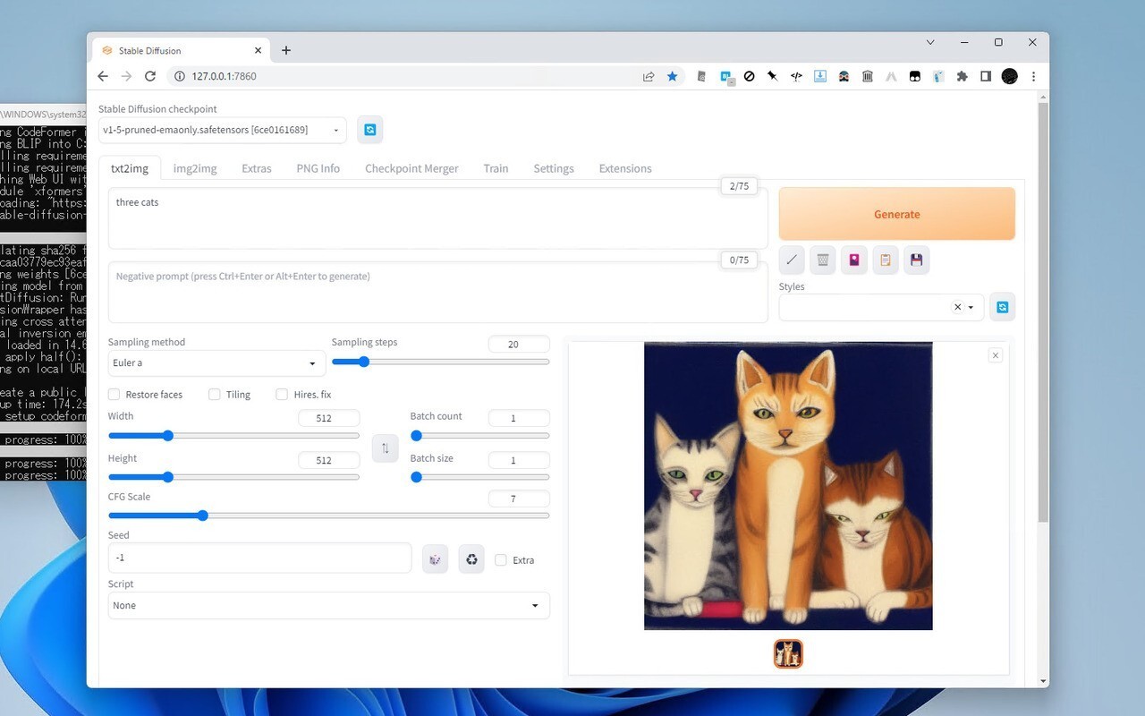Image resolution: width=1145 pixels, height=716 pixels.
Task: Enable Hires. fix
Action: pos(282,394)
